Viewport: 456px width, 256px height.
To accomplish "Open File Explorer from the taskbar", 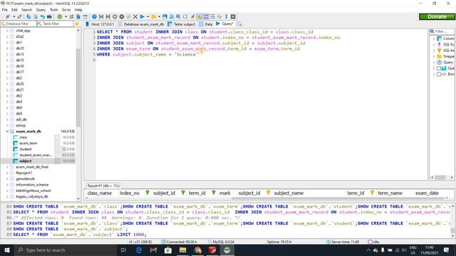I will 182,250.
